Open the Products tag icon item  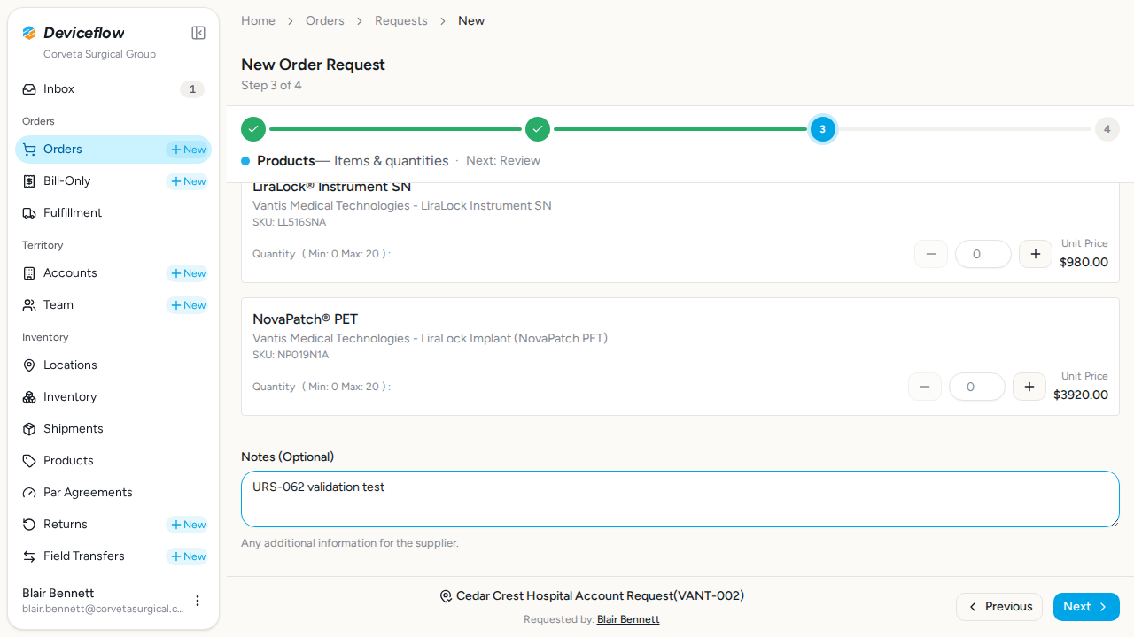coord(29,461)
